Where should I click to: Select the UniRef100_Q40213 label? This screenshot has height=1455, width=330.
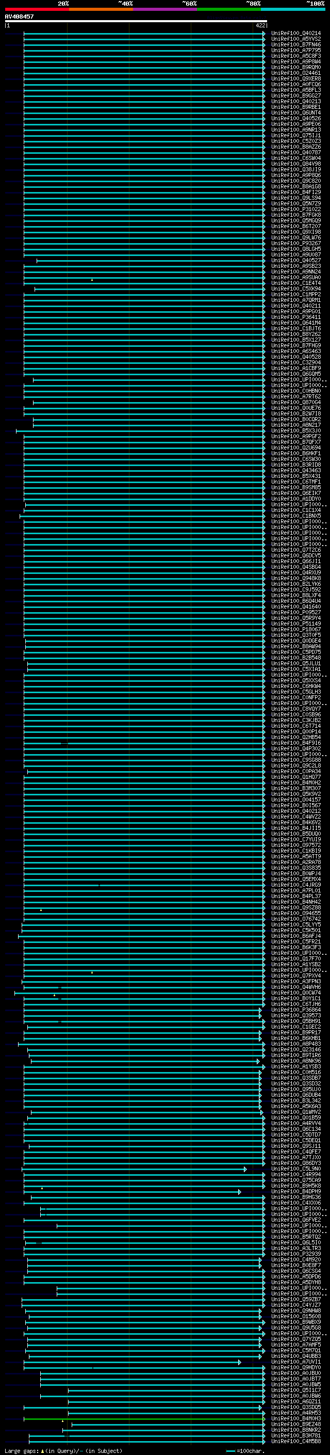point(295,101)
